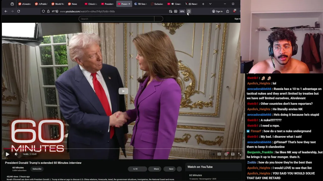Screen dimensions: 323x181
Task: Click the 16:00 / 1:13:49 timestamp
Action: pos(30,154)
